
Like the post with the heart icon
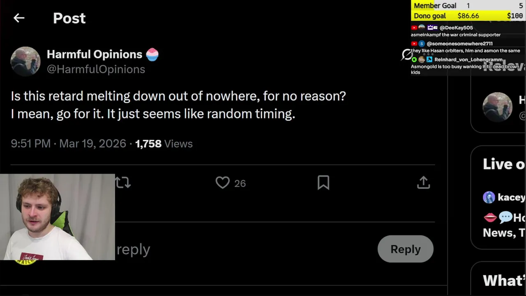pyautogui.click(x=223, y=183)
